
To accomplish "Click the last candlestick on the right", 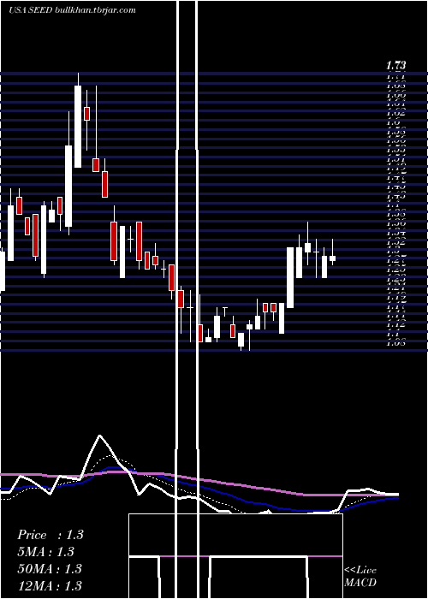I will (332, 258).
